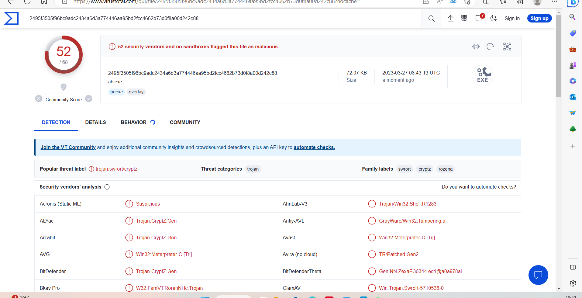Follow the automate checks link
The image size is (582, 298).
coord(314,147)
